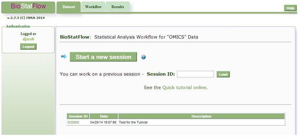Open the Quick tutorial online link
Screen dimensions: 299x139
coord(184,87)
